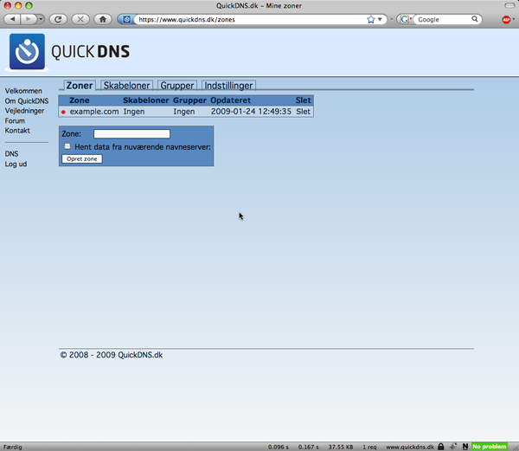Click the Opret zone button
The image size is (519, 451).
tap(82, 159)
